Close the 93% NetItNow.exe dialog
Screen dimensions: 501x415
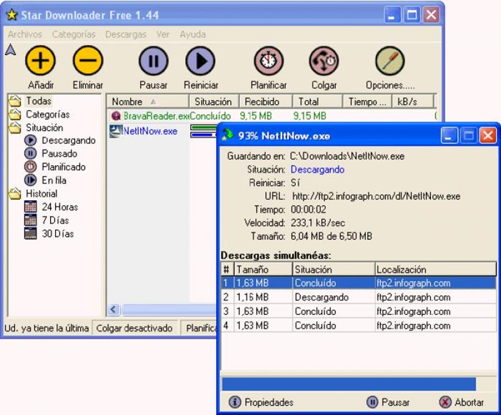point(488,136)
